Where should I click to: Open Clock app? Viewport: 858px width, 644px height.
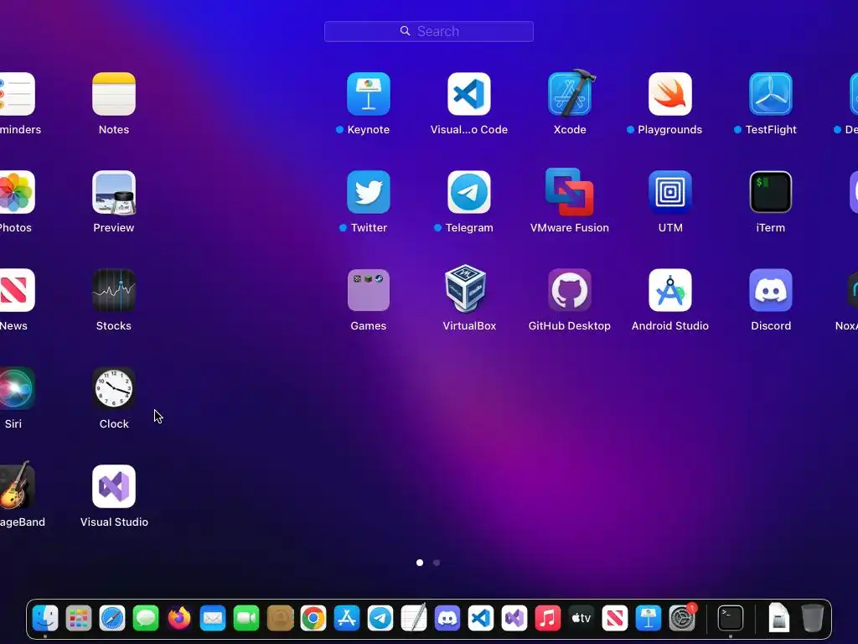coord(114,388)
